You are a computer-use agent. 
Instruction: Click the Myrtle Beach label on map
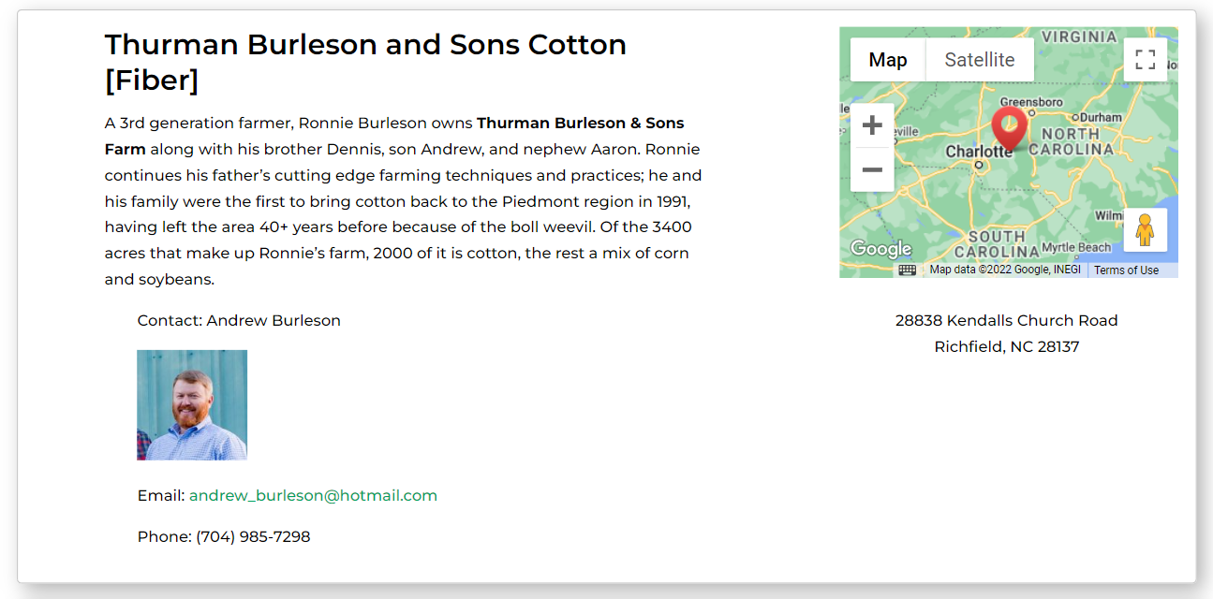click(x=1076, y=247)
